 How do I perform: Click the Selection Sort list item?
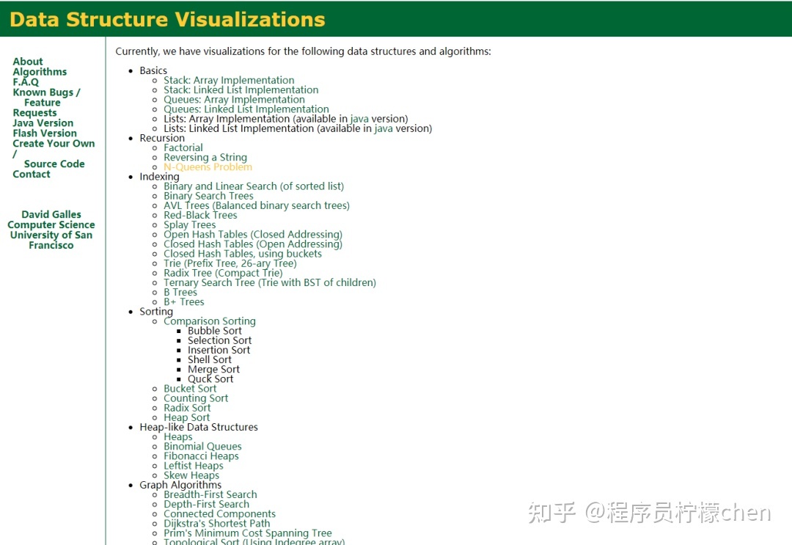220,340
